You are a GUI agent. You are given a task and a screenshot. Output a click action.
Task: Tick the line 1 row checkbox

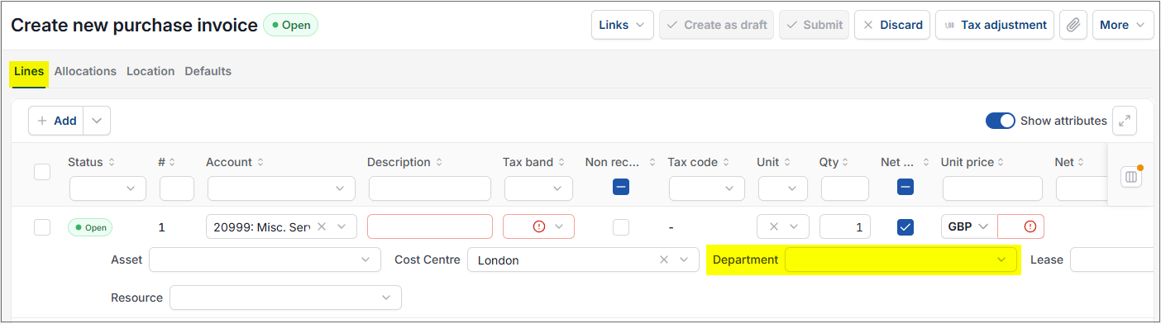pyautogui.click(x=42, y=226)
